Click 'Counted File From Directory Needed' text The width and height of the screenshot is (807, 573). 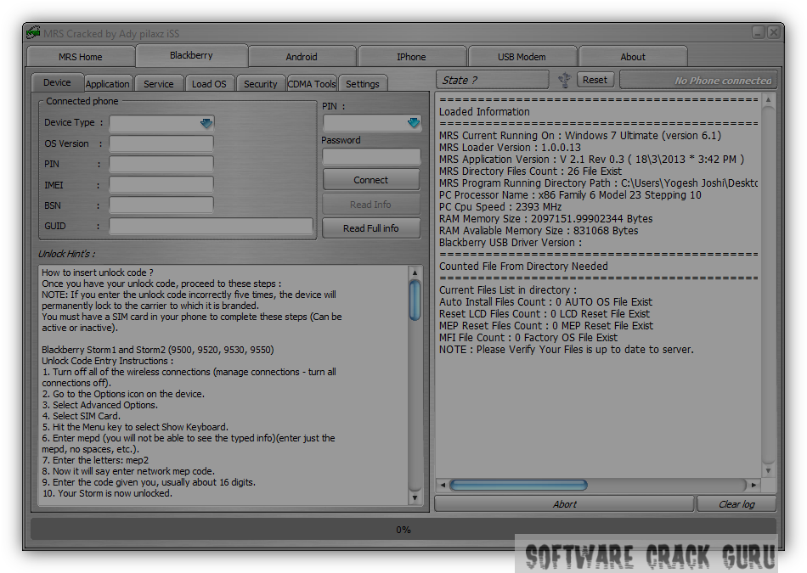tap(523, 267)
